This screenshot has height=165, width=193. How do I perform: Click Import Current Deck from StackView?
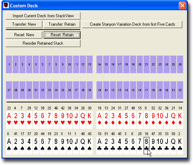pyautogui.click(x=43, y=16)
